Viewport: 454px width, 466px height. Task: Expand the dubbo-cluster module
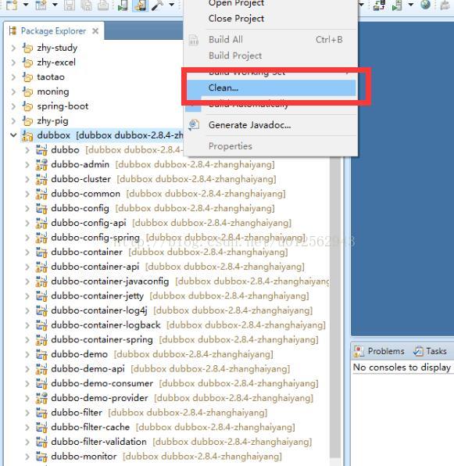(27, 179)
